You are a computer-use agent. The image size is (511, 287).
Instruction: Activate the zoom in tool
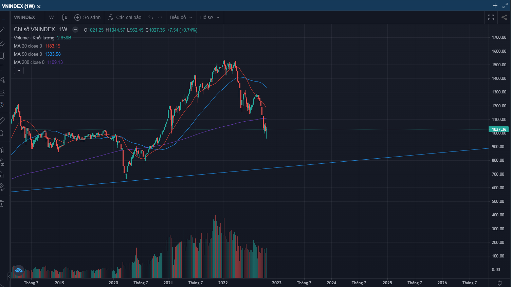coord(2,133)
